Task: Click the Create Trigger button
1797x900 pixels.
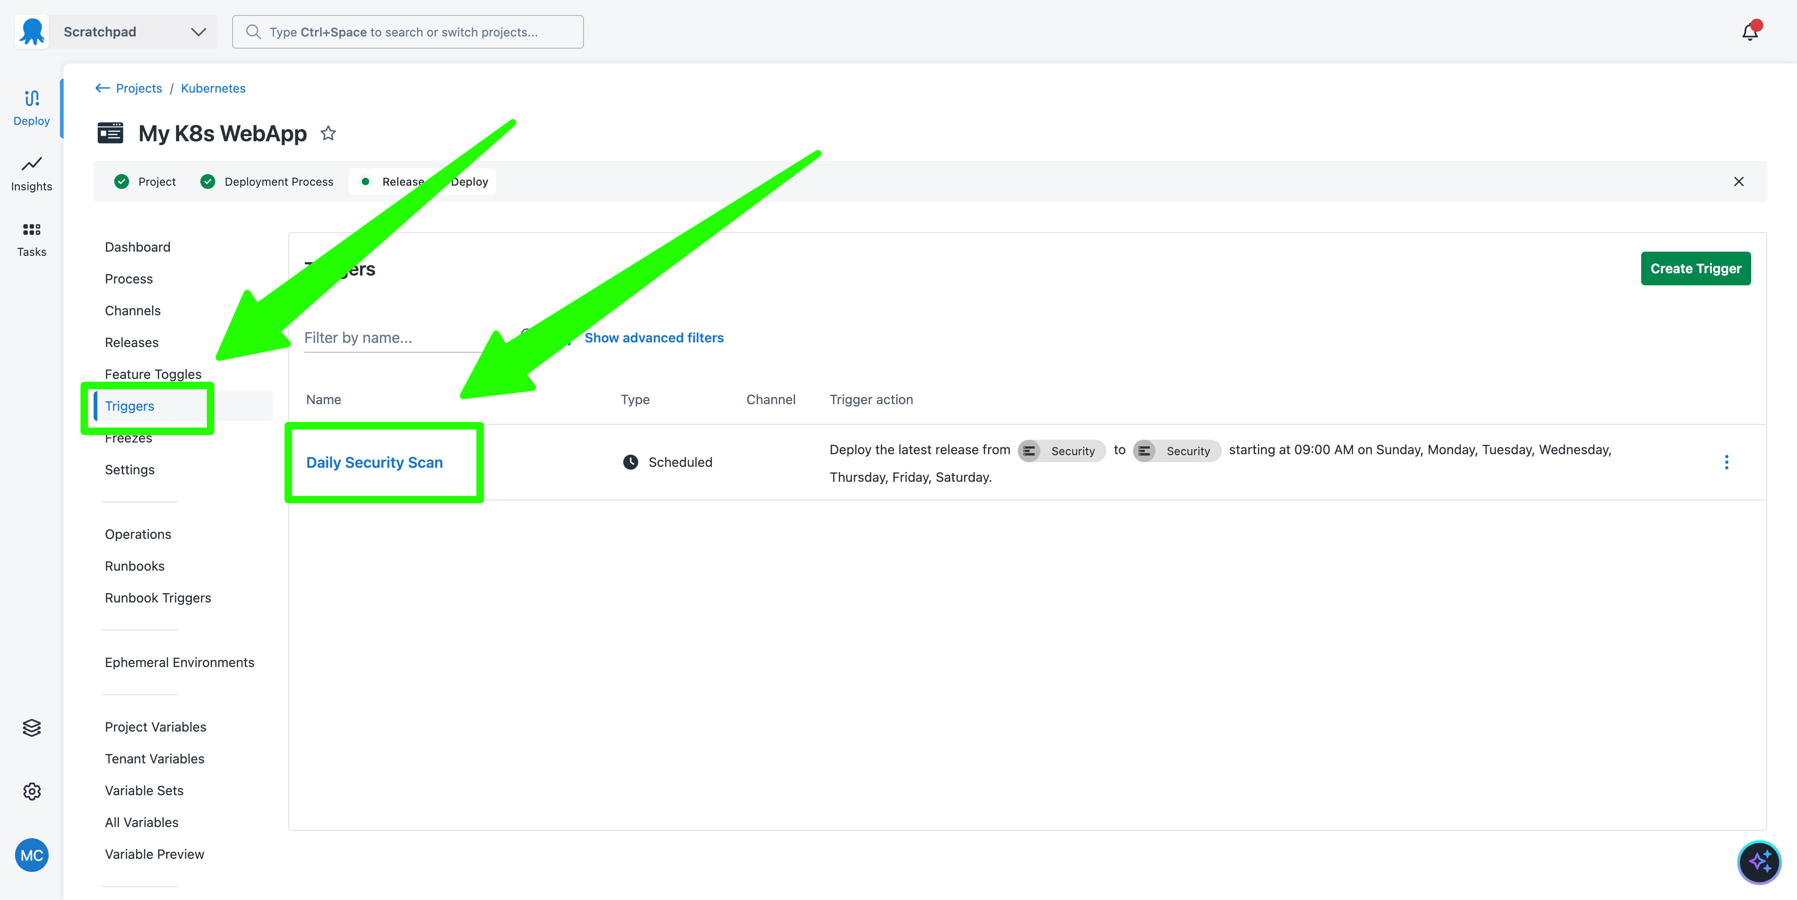Action: [1695, 269]
